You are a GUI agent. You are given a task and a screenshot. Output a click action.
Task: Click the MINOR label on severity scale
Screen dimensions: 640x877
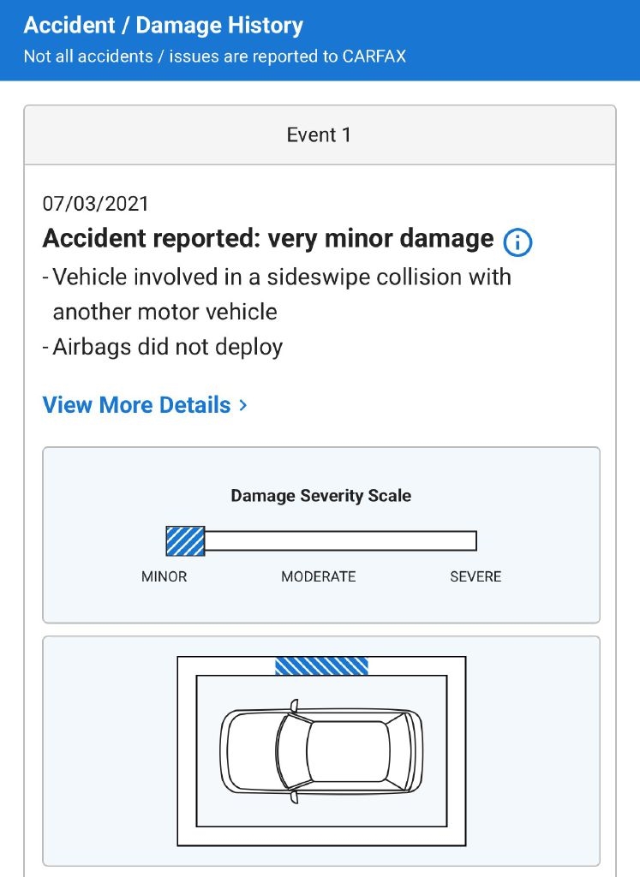(164, 576)
